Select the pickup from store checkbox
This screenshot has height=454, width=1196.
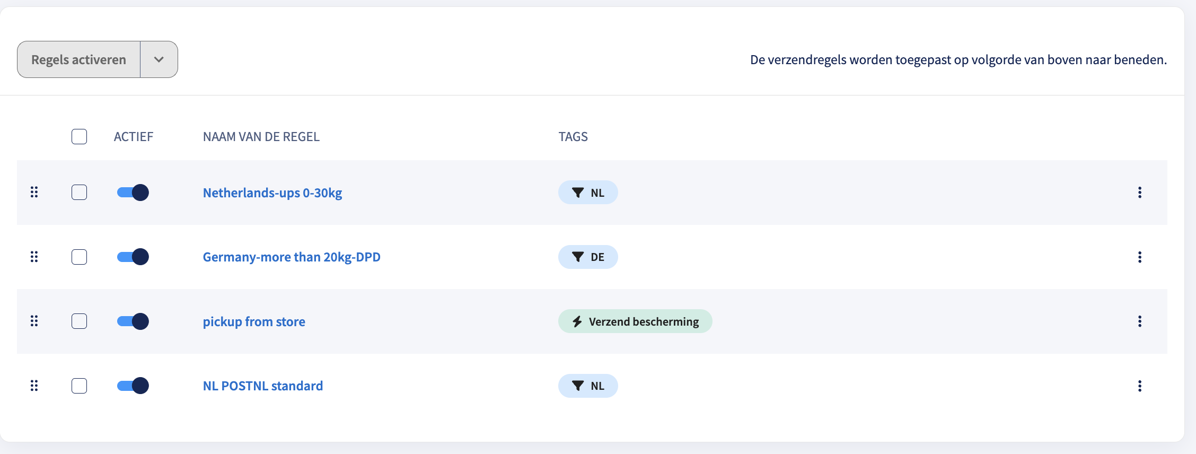point(79,321)
